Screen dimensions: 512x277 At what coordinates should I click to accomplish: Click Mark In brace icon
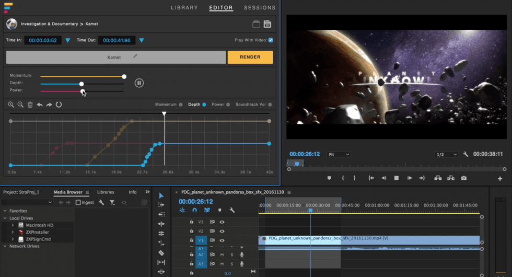(343, 178)
